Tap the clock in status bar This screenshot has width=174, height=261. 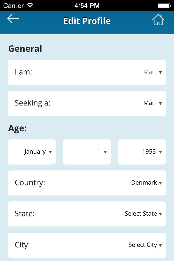tap(87, 6)
